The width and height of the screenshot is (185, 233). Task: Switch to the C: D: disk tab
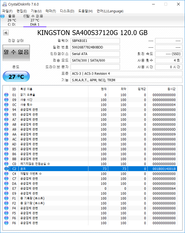point(12,20)
